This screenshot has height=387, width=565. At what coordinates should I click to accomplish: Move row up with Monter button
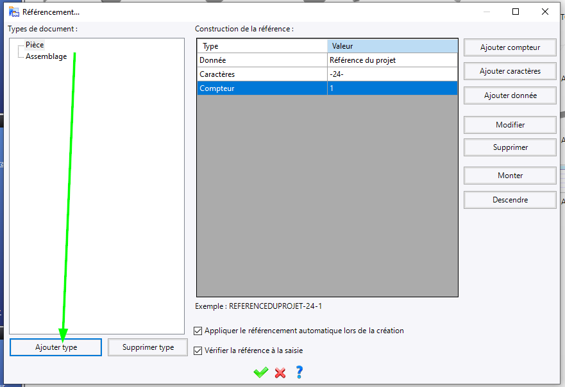point(510,176)
